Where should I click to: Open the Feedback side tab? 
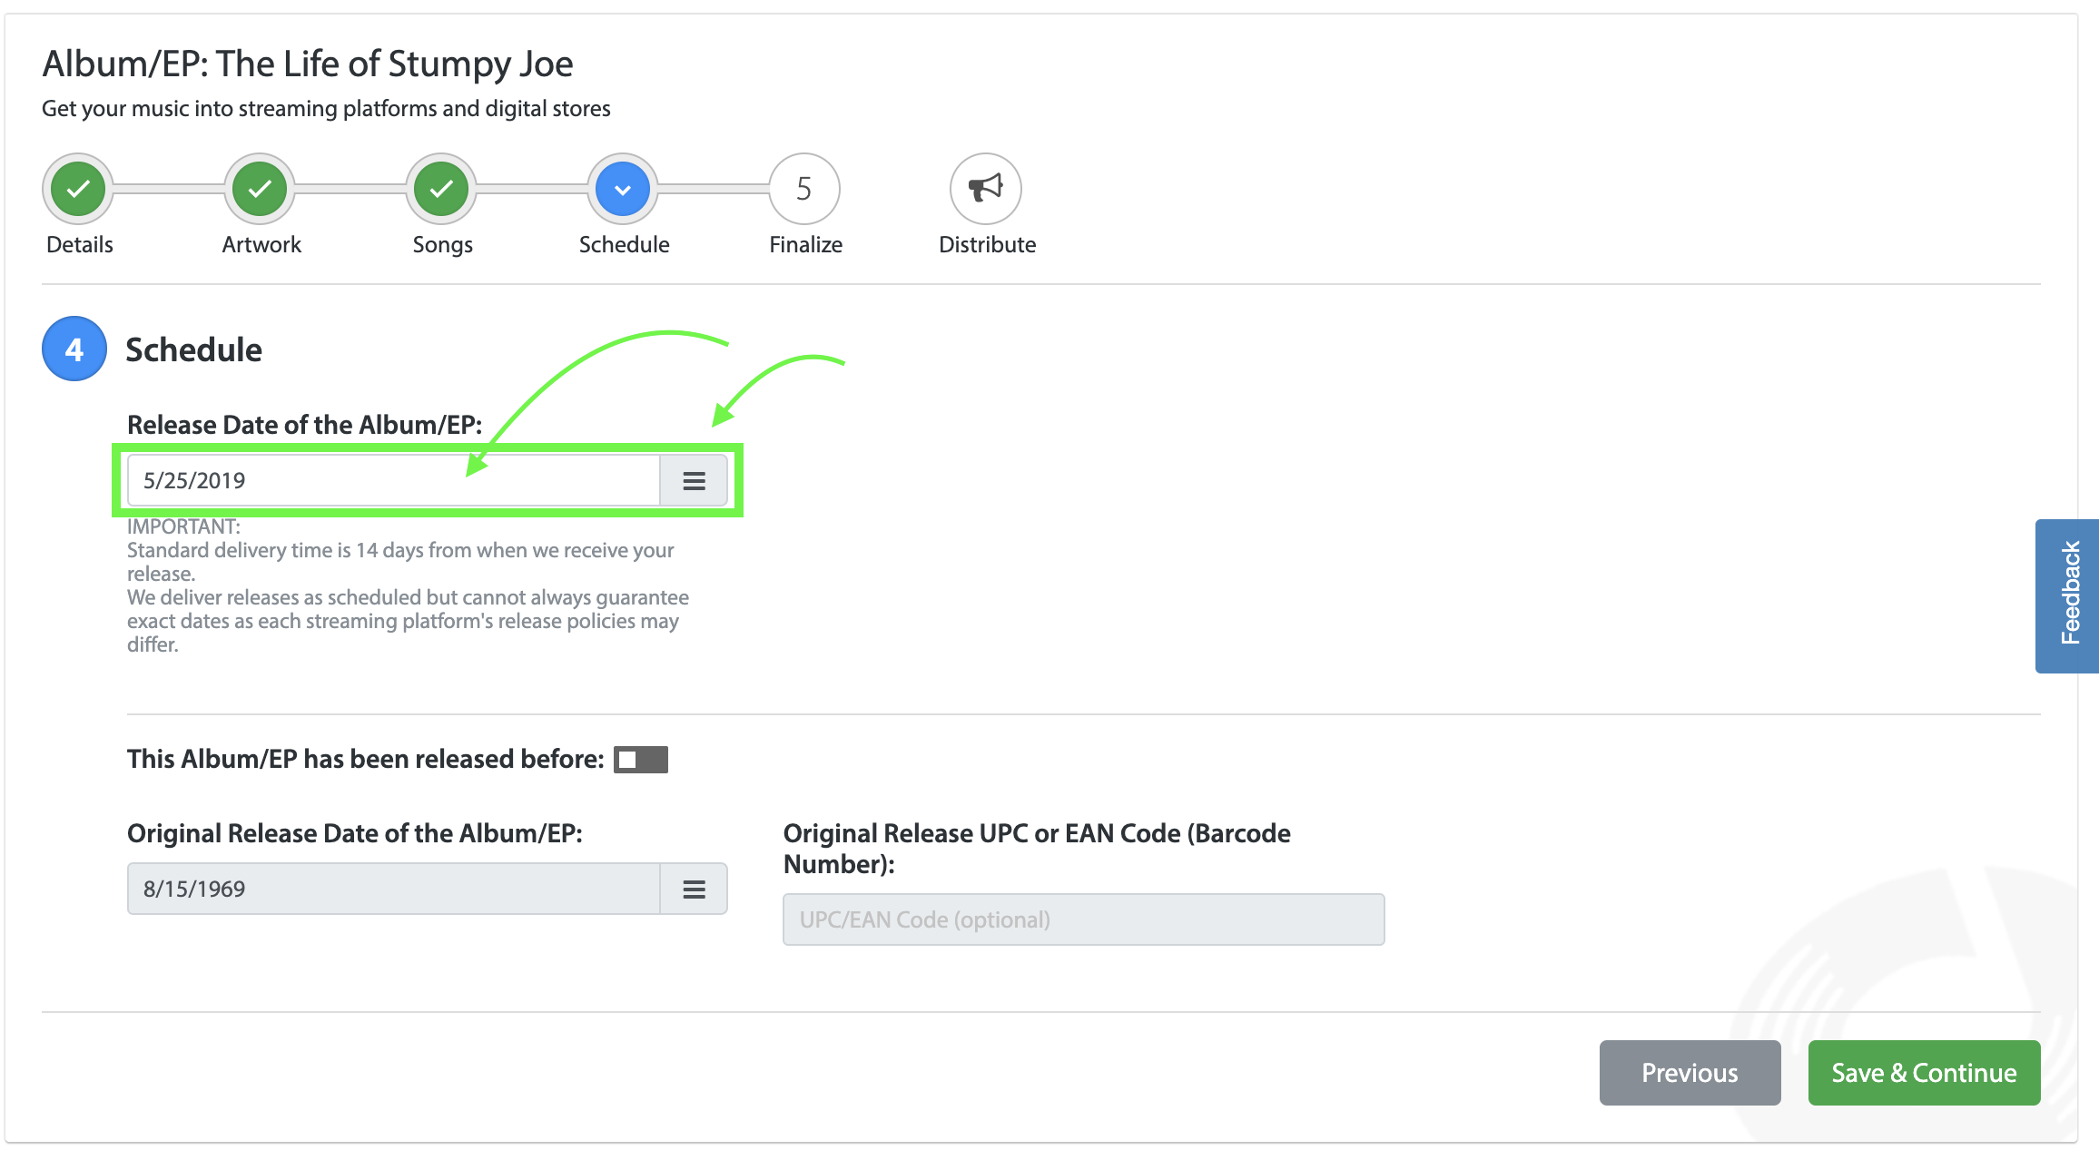point(2068,595)
